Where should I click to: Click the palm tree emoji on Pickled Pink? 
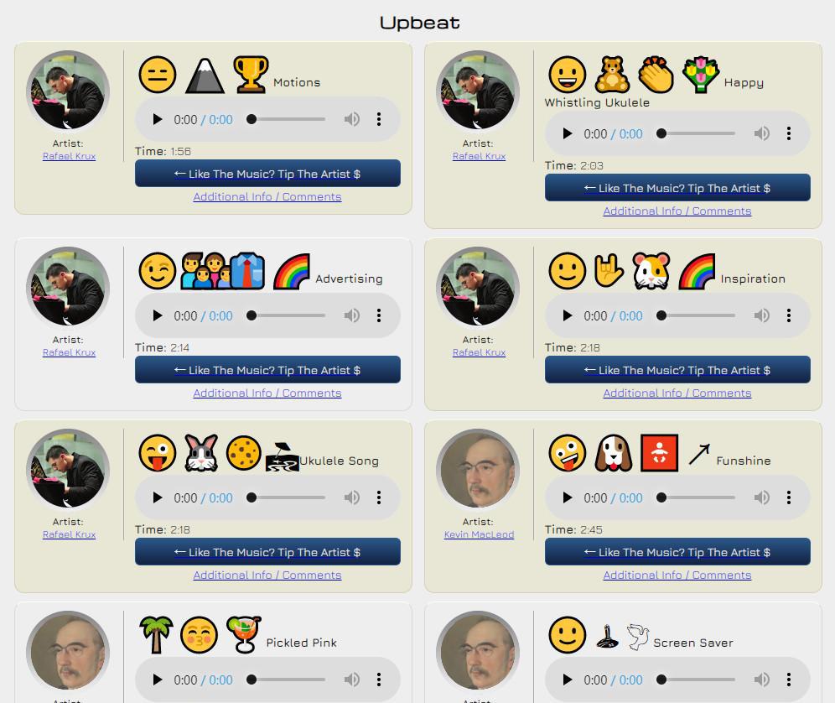(156, 635)
